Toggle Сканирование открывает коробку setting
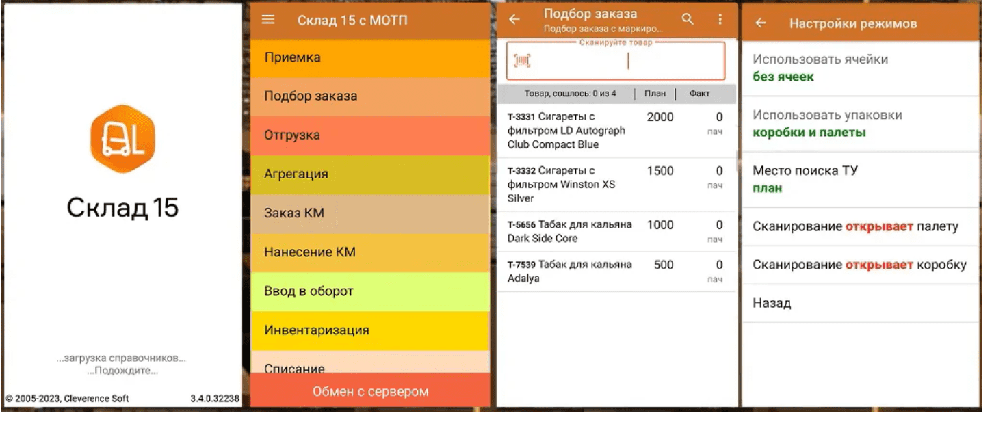 pyautogui.click(x=860, y=265)
